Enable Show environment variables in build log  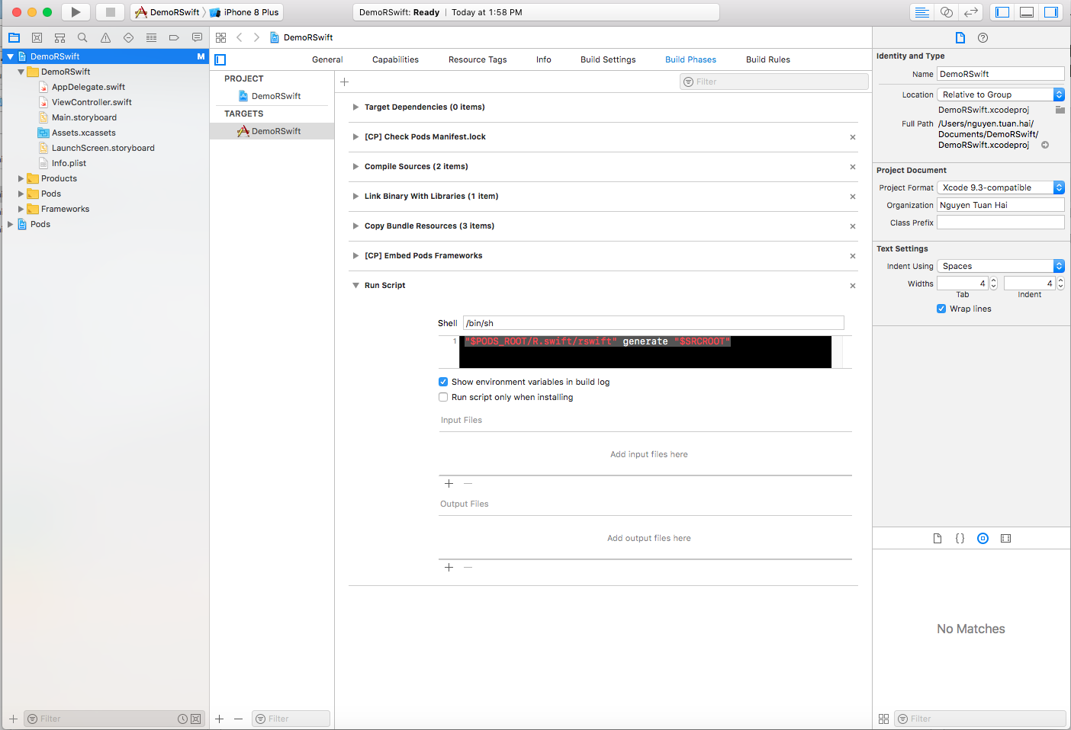(x=443, y=382)
